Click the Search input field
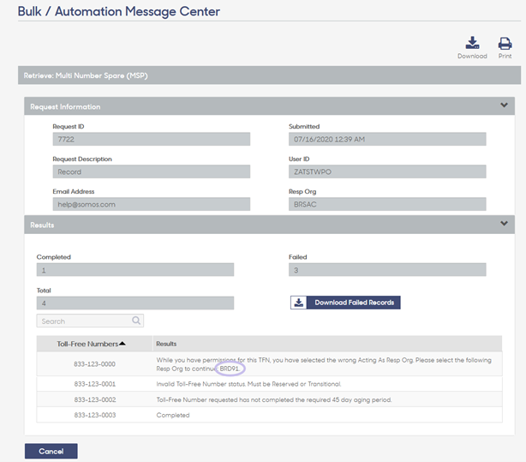The width and height of the screenshot is (526, 462). [x=90, y=321]
